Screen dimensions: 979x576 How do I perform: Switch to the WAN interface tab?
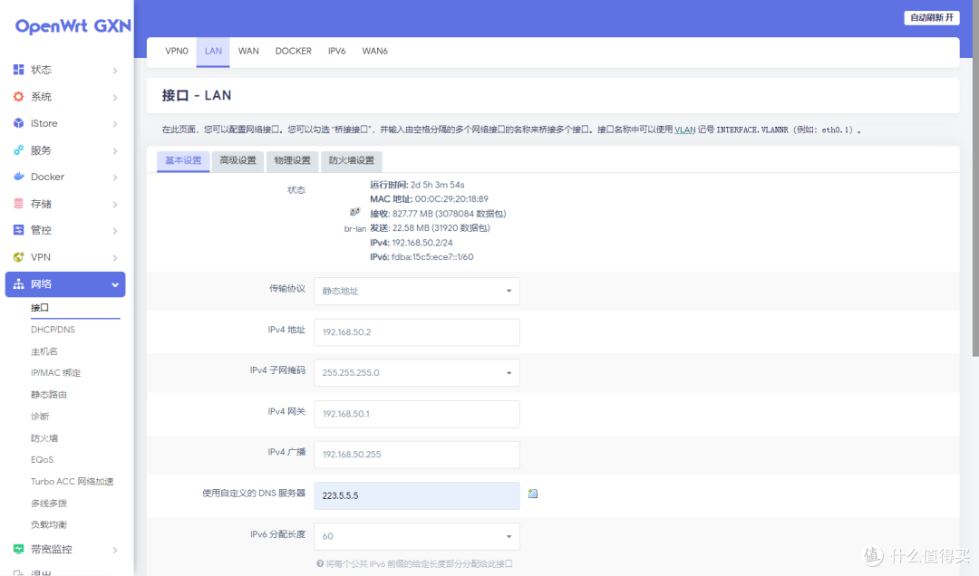pyautogui.click(x=248, y=51)
